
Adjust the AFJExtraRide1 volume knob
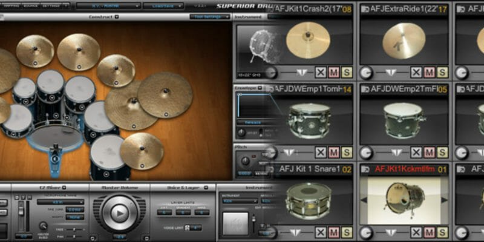tap(367, 73)
